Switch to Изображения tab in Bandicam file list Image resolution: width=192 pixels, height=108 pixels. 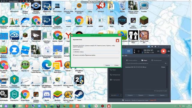157,60
